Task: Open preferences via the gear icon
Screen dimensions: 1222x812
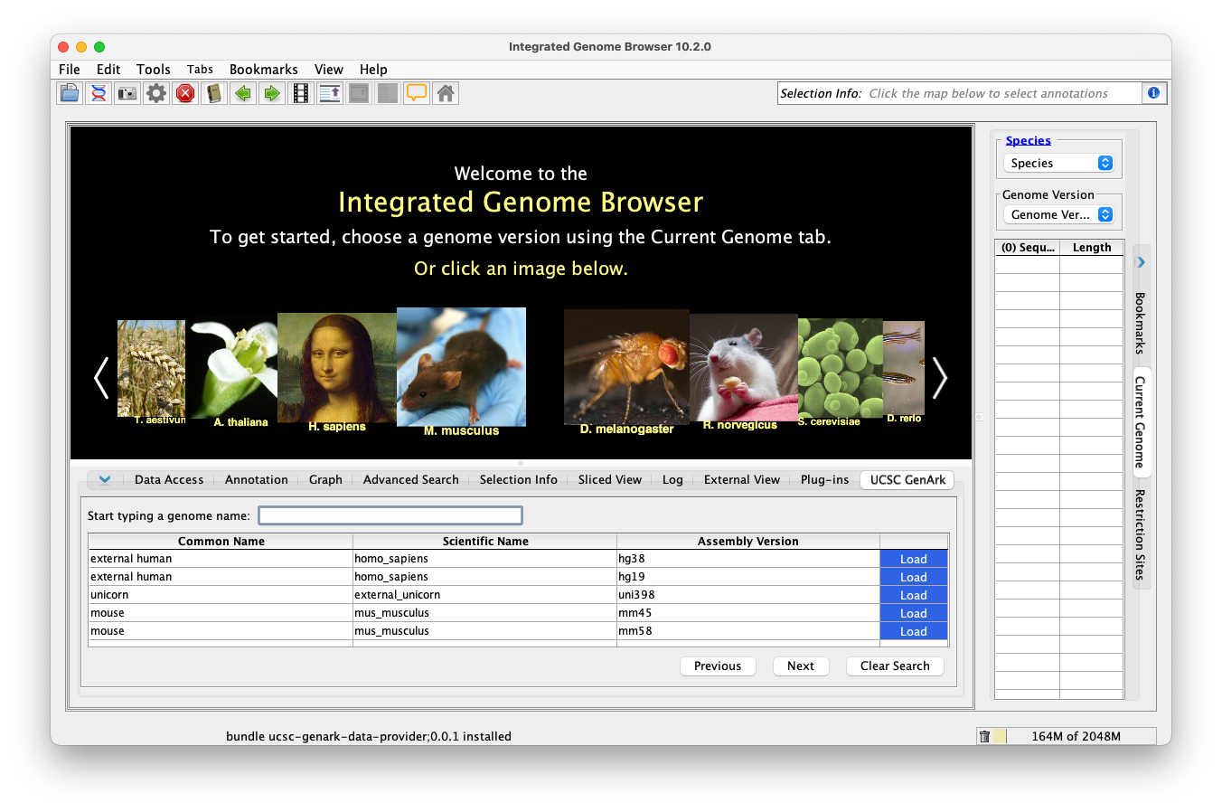Action: coord(156,93)
